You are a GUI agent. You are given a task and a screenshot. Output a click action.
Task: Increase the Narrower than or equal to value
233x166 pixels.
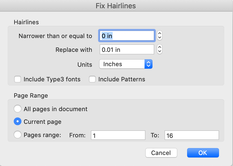(160, 33)
